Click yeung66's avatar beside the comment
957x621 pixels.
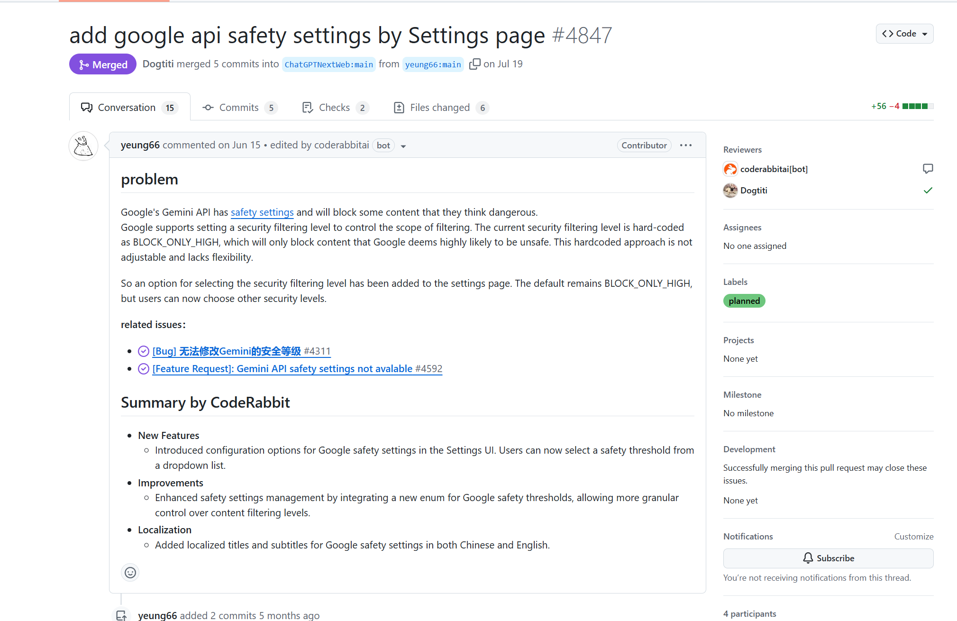click(x=83, y=146)
